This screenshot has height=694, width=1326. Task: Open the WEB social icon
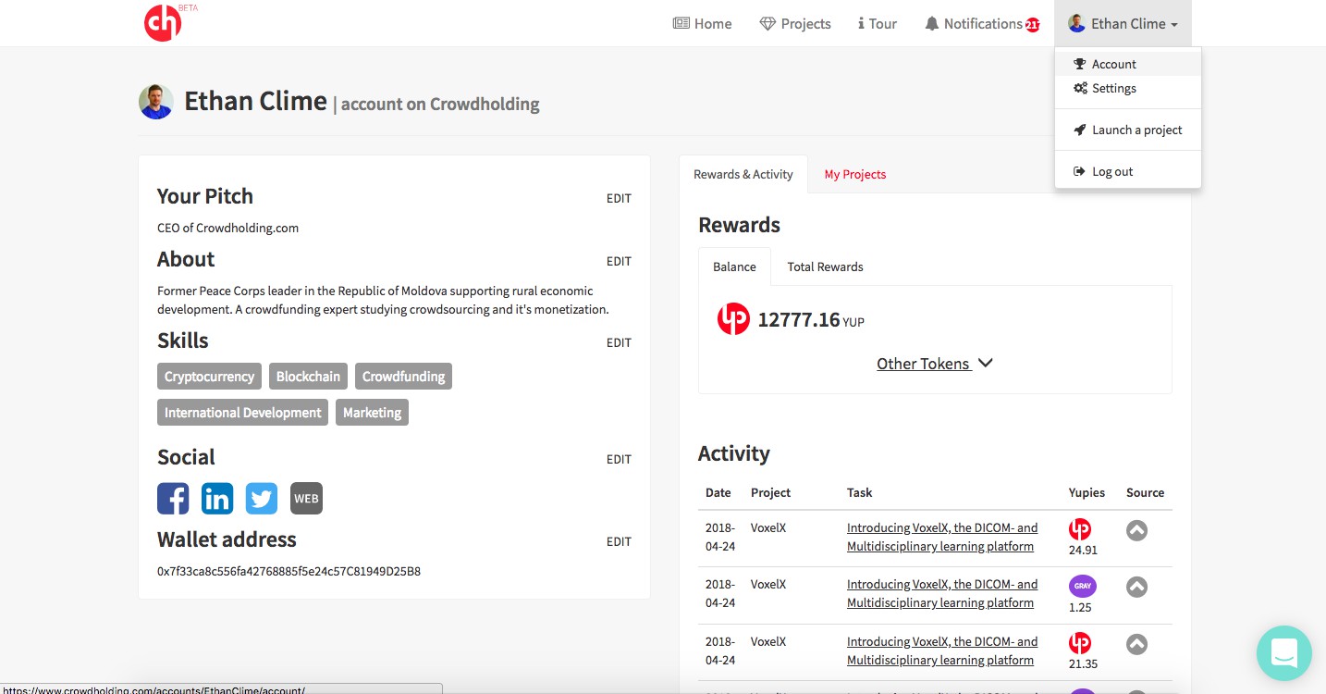306,499
